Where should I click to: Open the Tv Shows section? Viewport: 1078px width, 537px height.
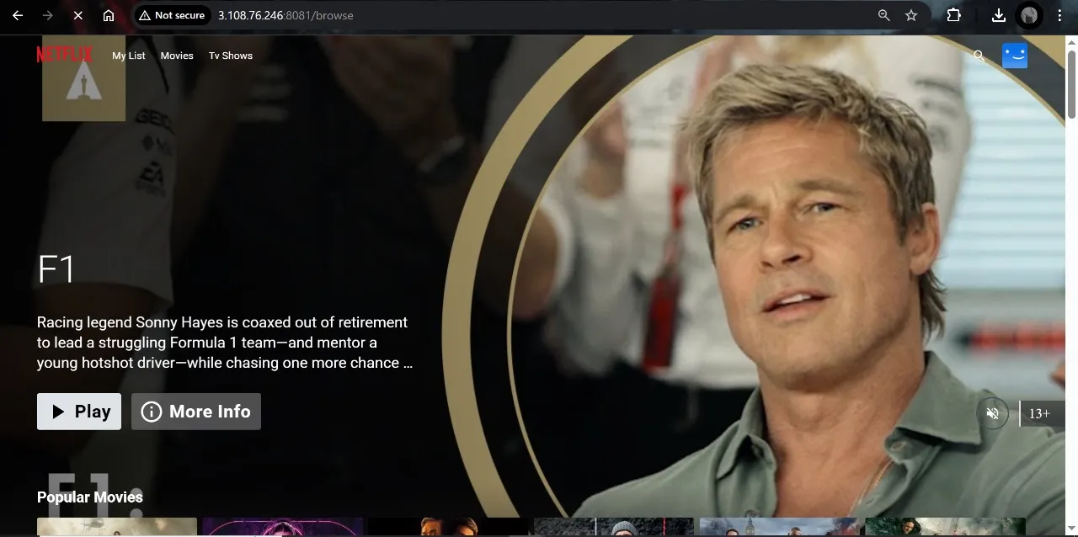click(231, 56)
